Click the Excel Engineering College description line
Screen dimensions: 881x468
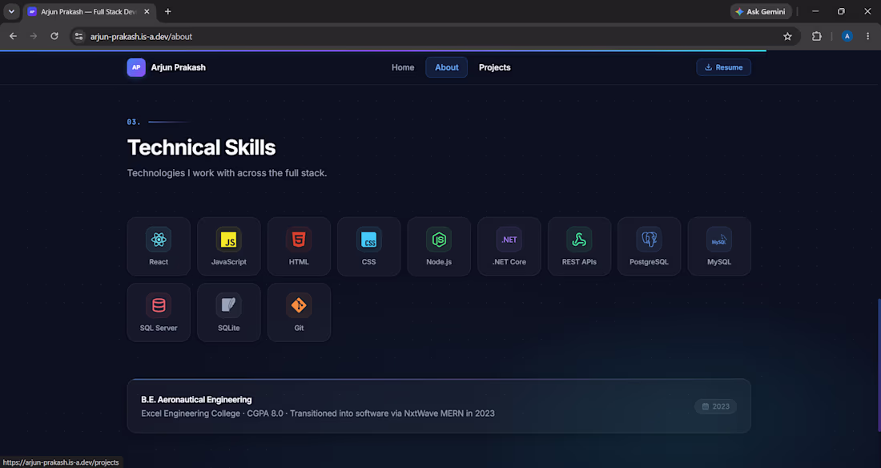click(x=318, y=414)
